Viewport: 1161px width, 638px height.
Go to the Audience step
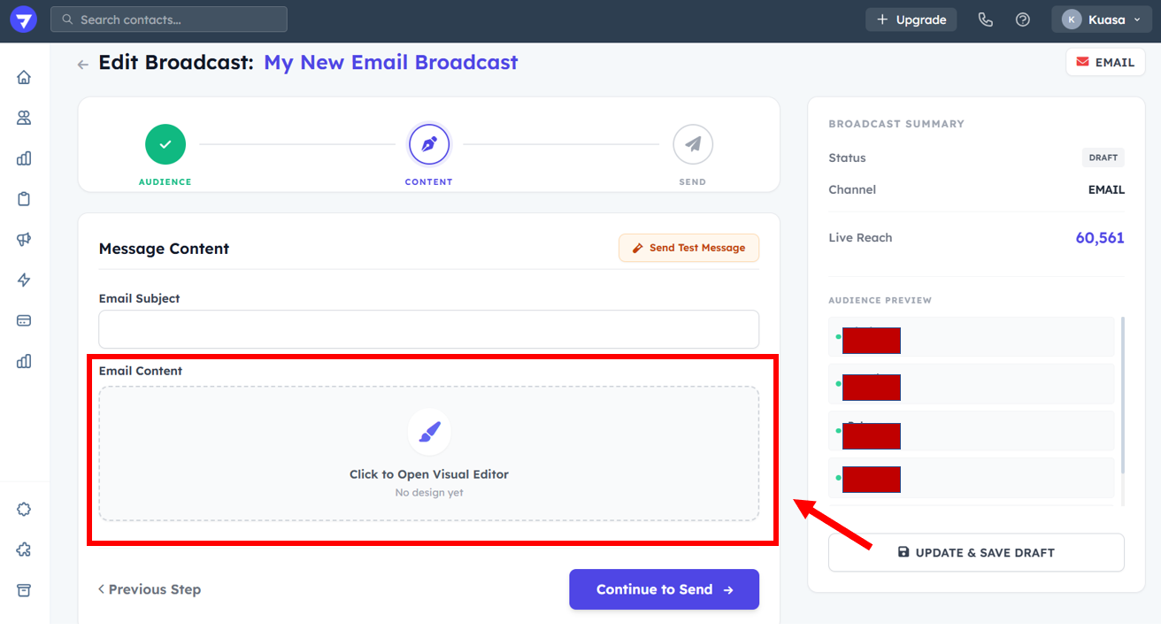click(x=165, y=144)
